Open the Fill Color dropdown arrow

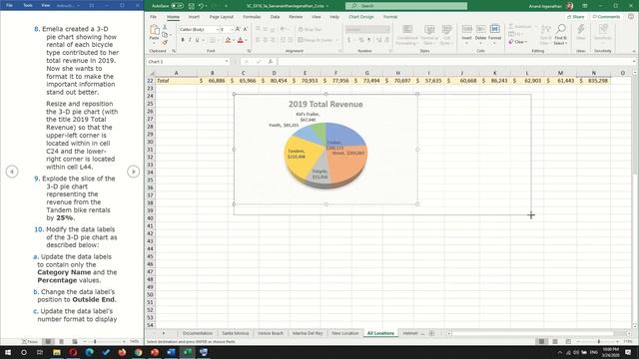click(233, 40)
